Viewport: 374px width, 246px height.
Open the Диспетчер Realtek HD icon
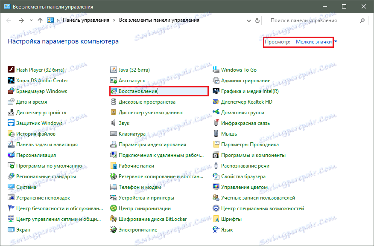(216, 102)
